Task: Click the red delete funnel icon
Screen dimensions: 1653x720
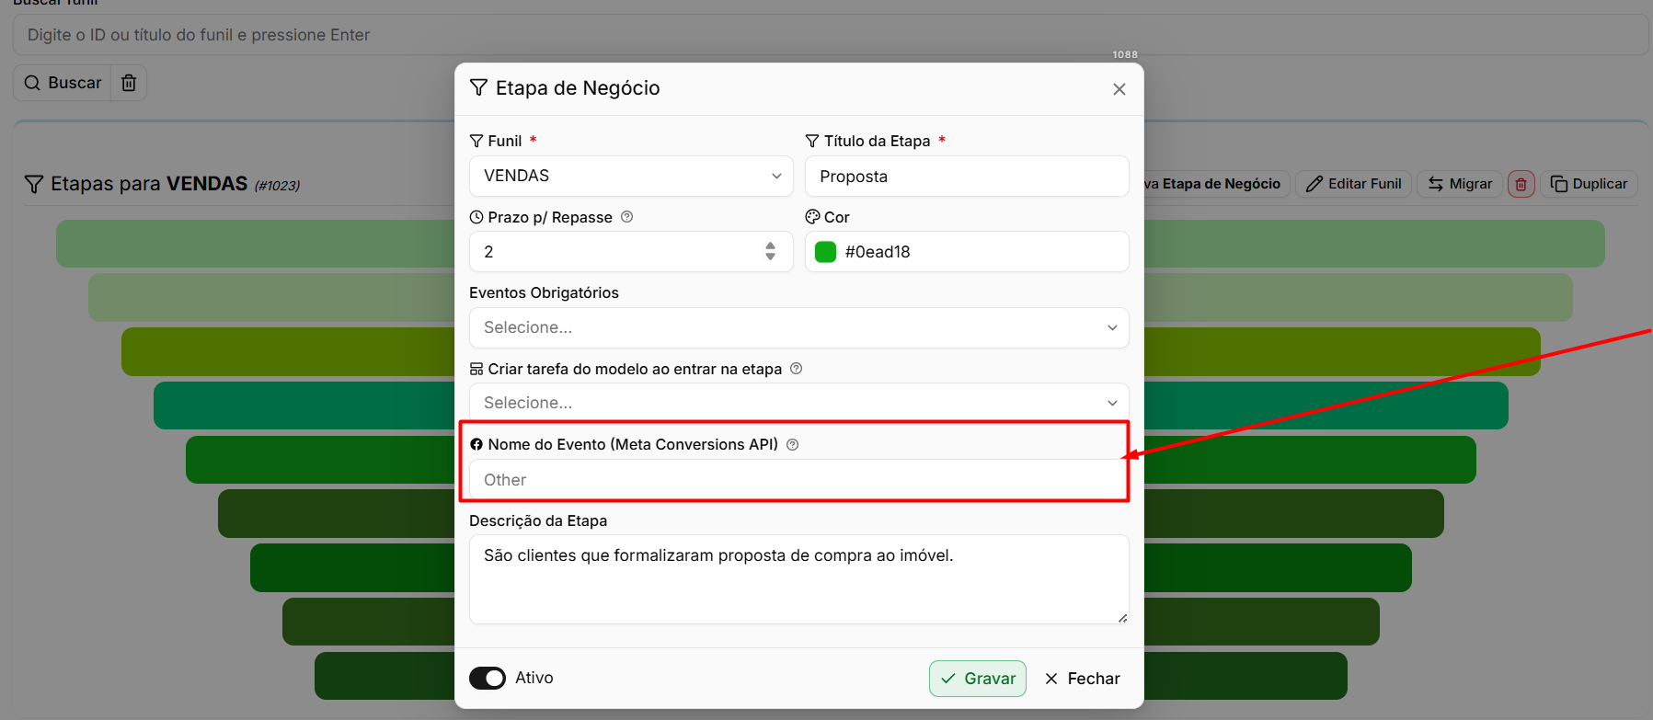Action: tap(1521, 184)
